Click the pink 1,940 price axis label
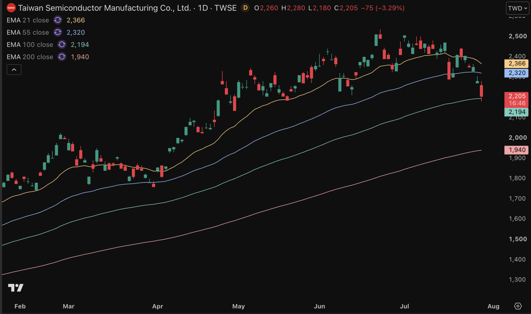 (x=516, y=150)
